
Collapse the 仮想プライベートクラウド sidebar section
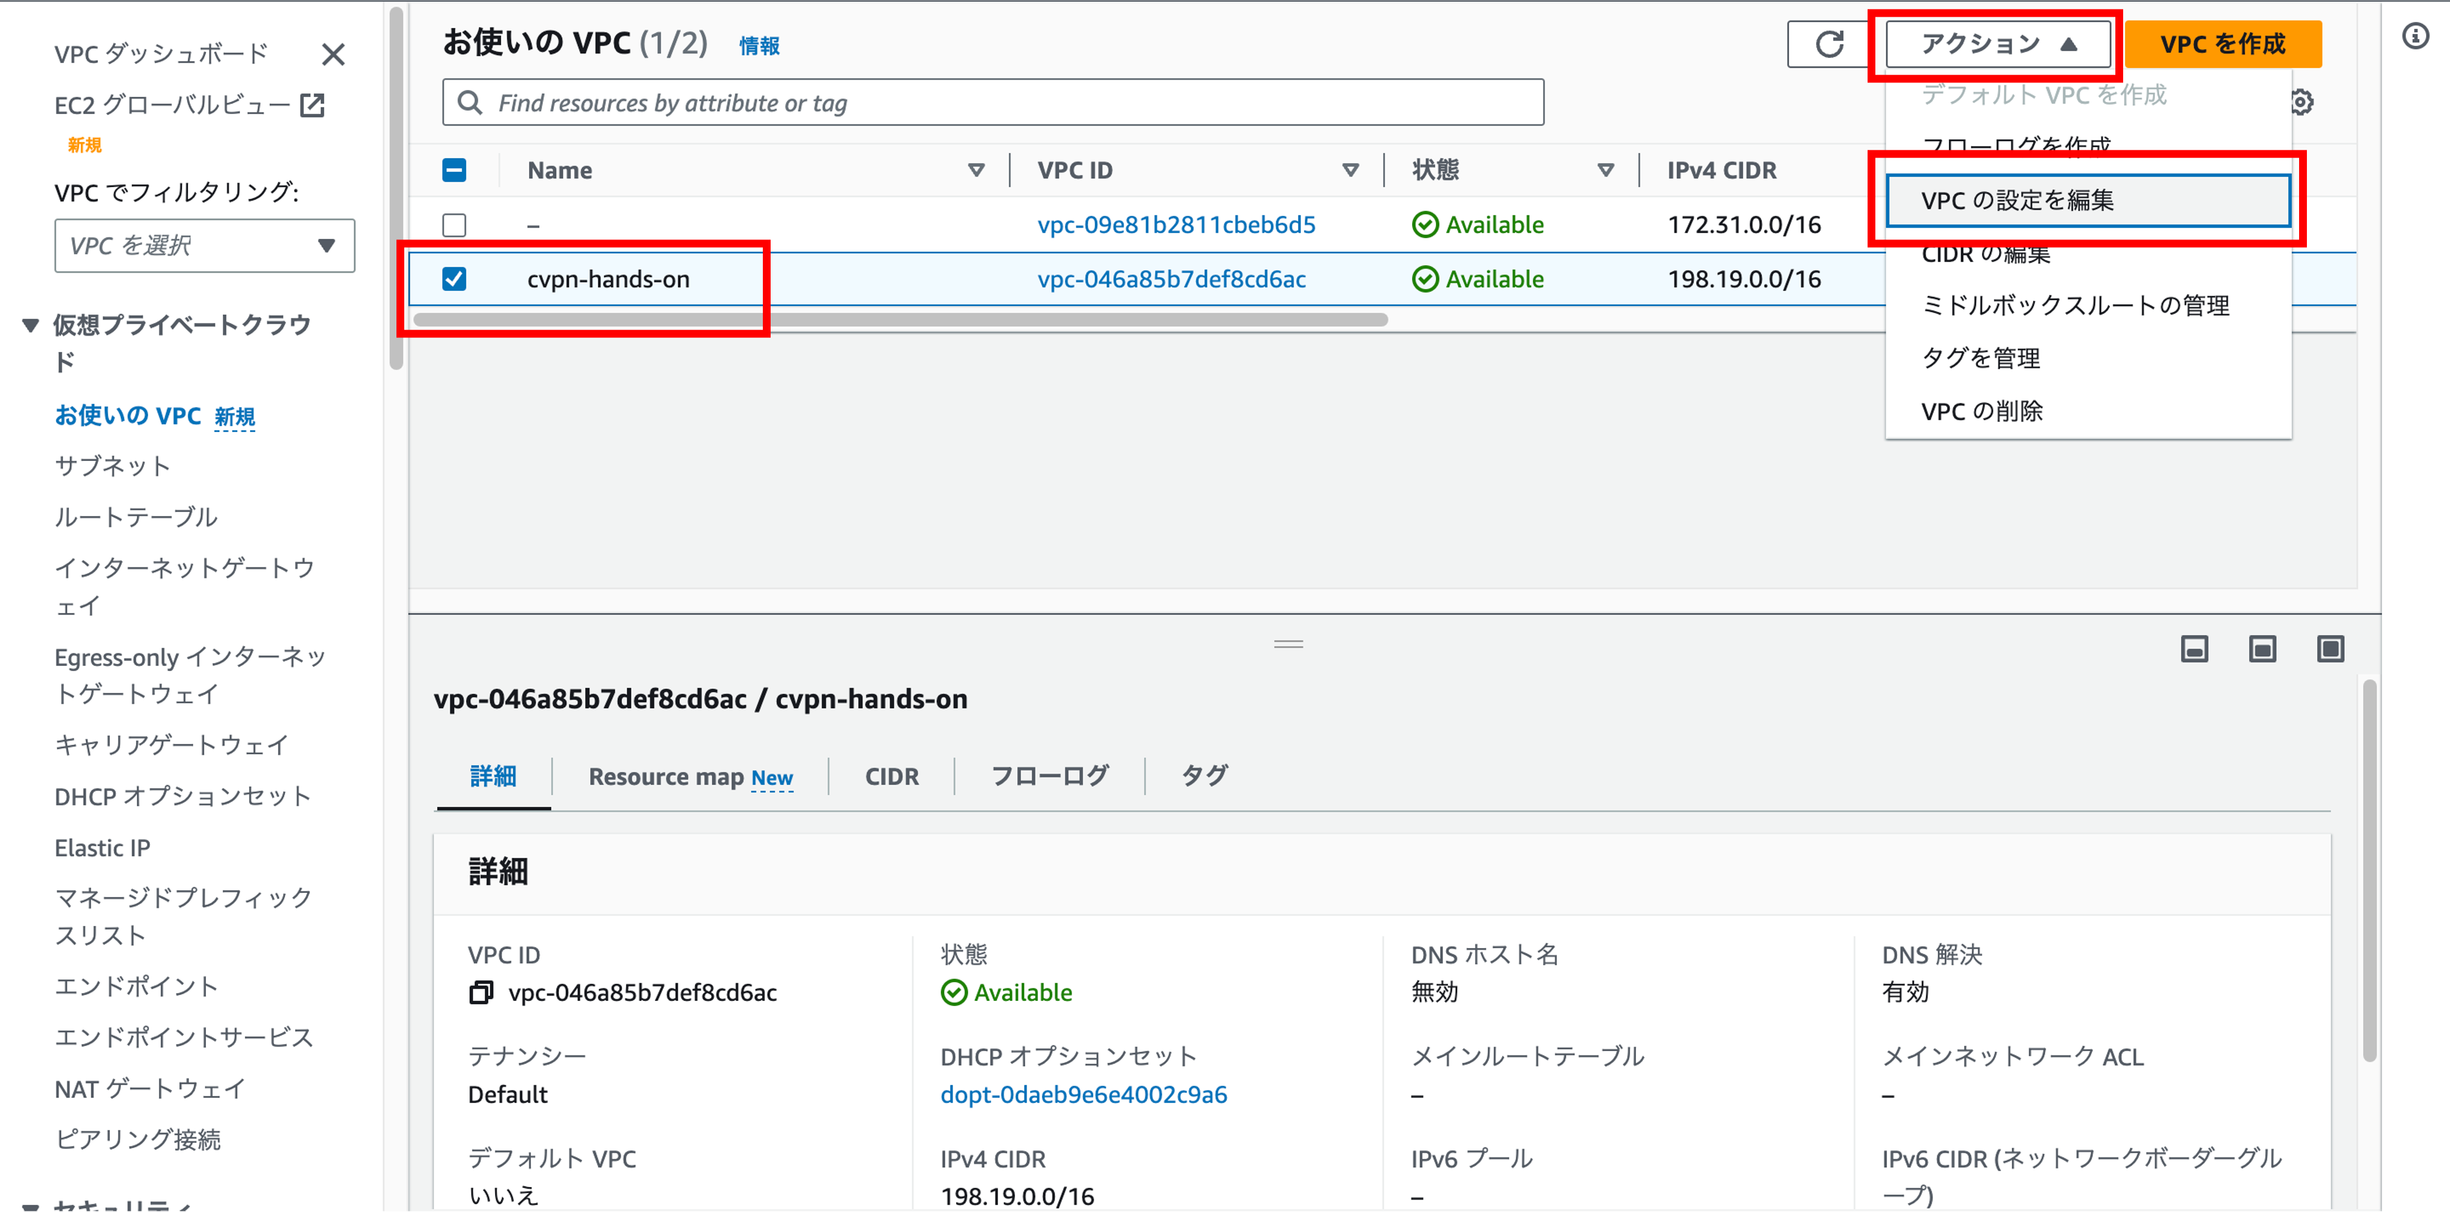(31, 326)
